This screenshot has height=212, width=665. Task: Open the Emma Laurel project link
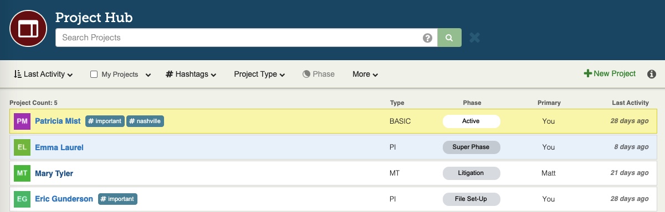(x=59, y=147)
